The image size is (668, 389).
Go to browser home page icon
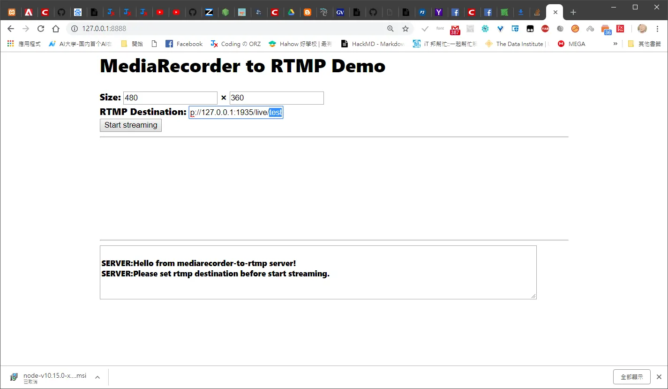coord(56,29)
